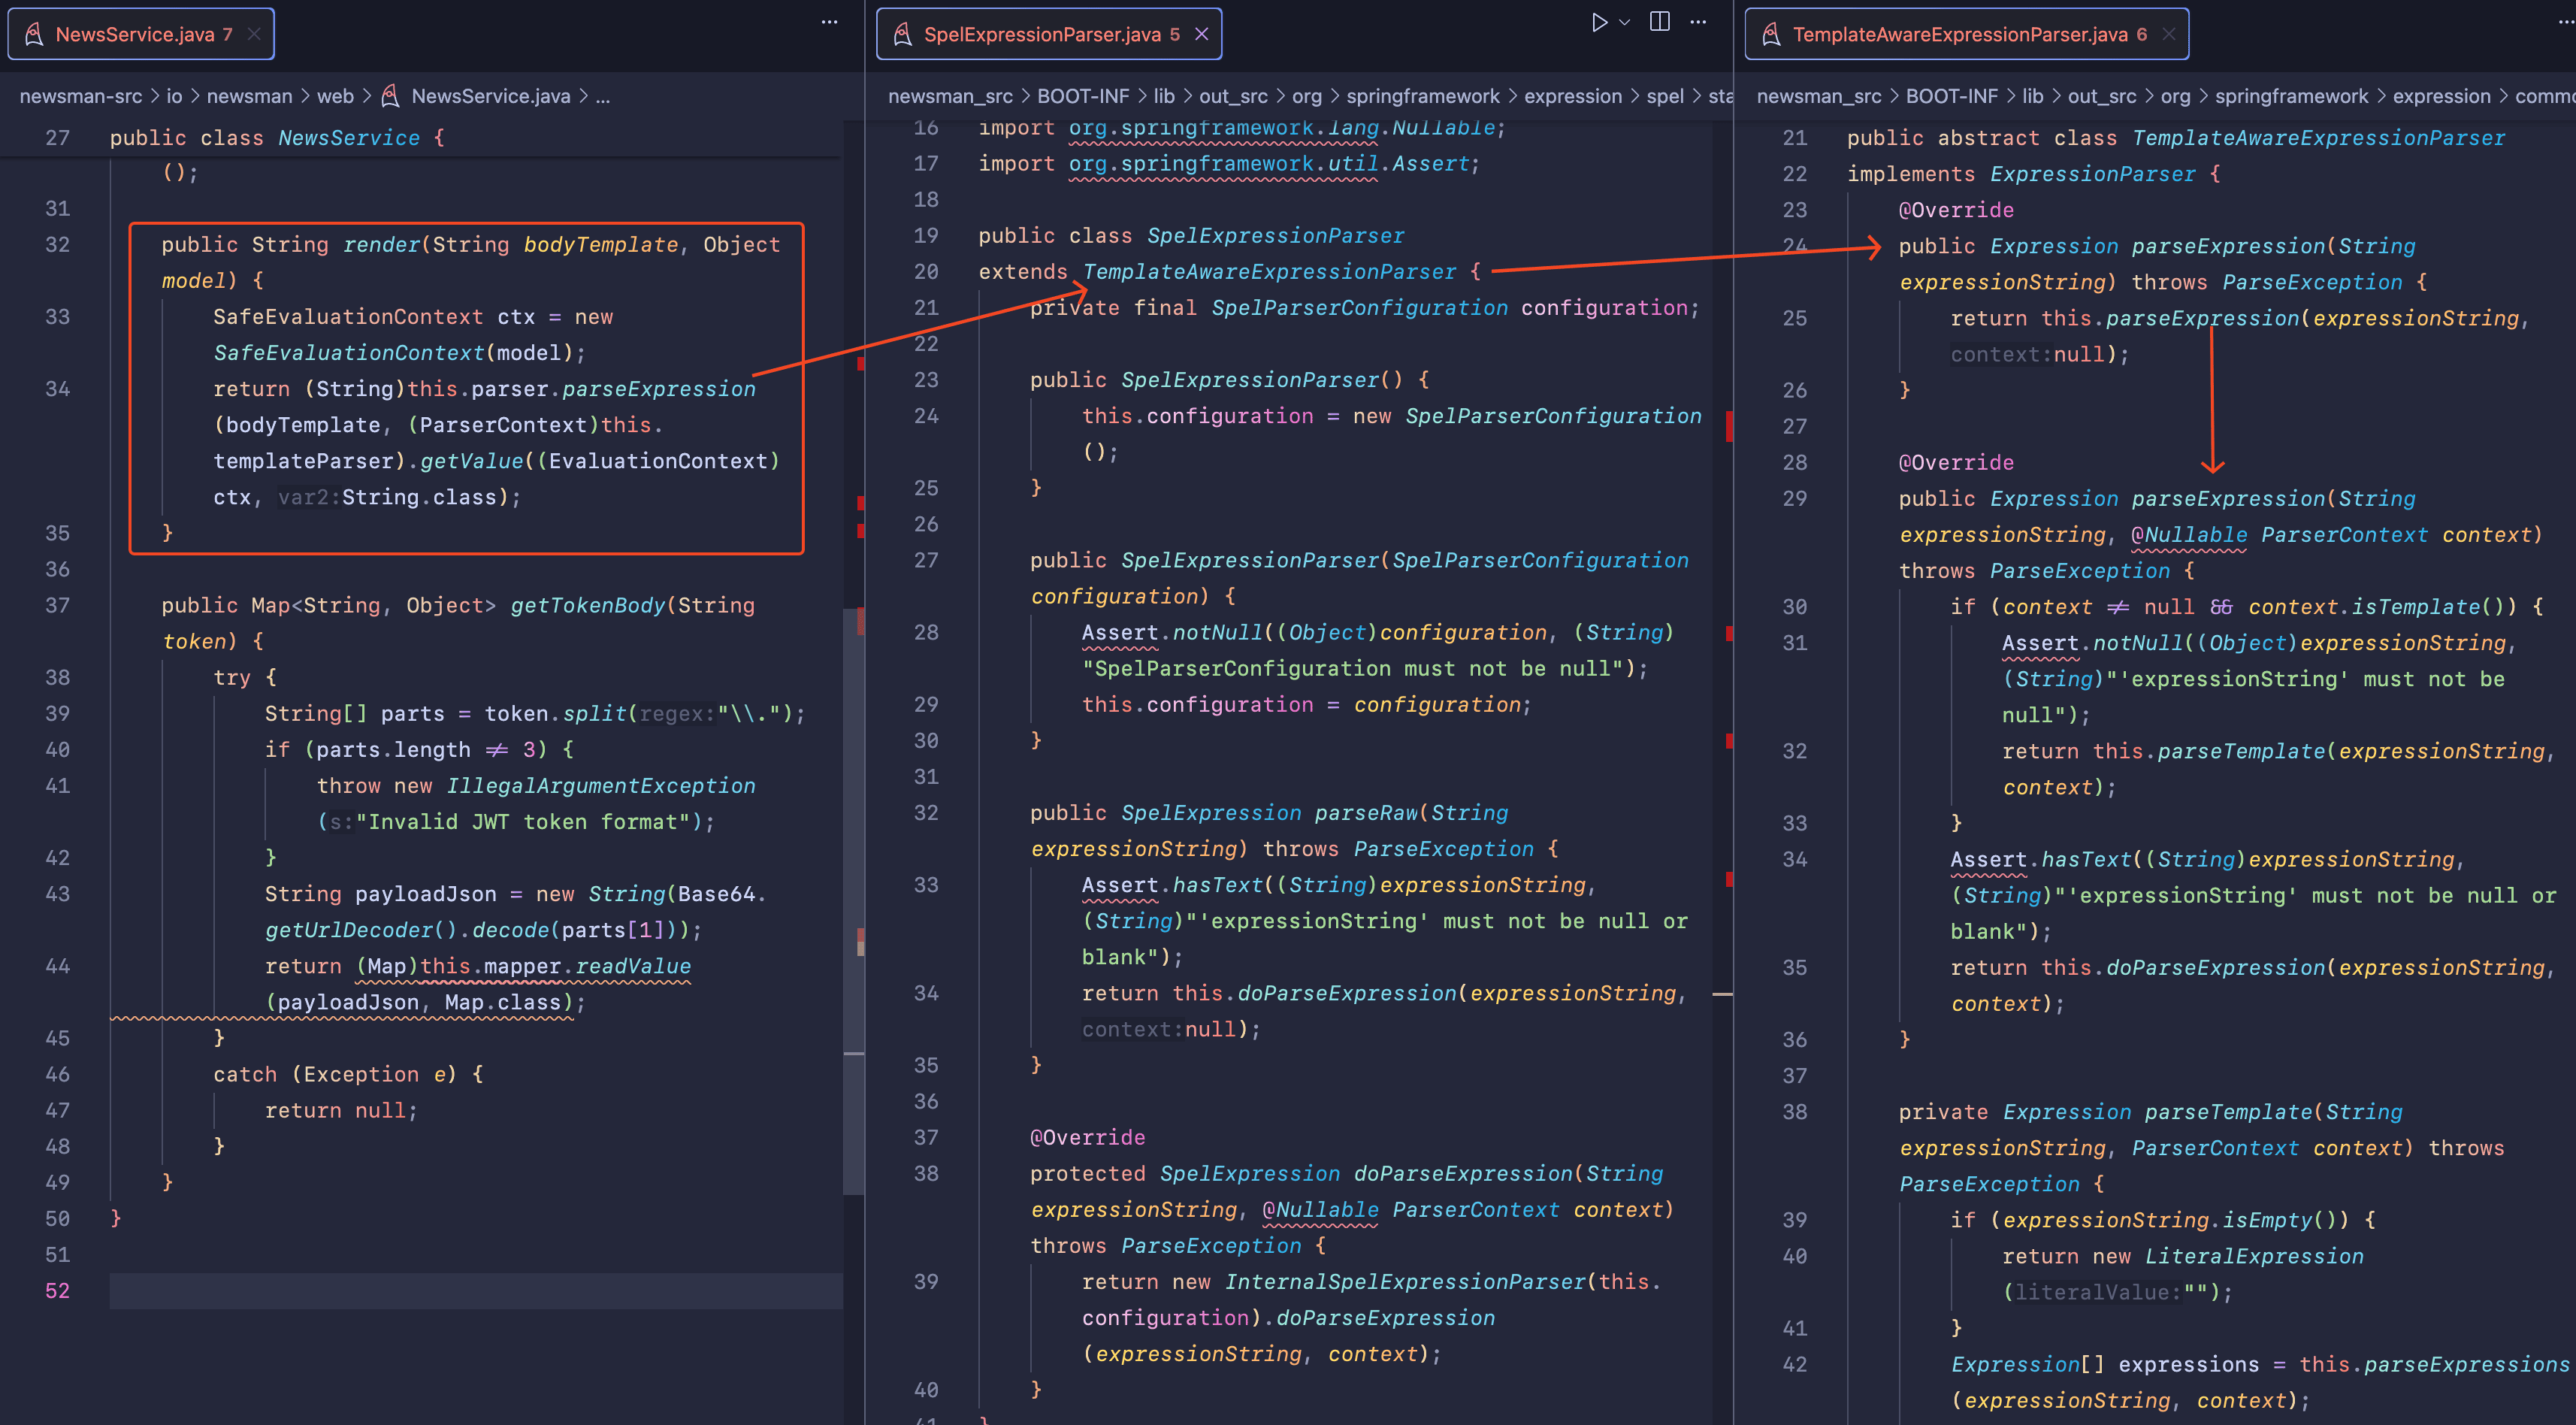Open More Actions in the SpelExpressionParser group
The width and height of the screenshot is (2576, 1425).
1699,22
